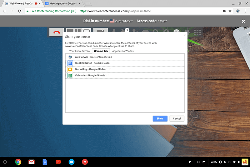Click the red hang-up phone button
Screen dimensions: 250x167
pos(57,32)
